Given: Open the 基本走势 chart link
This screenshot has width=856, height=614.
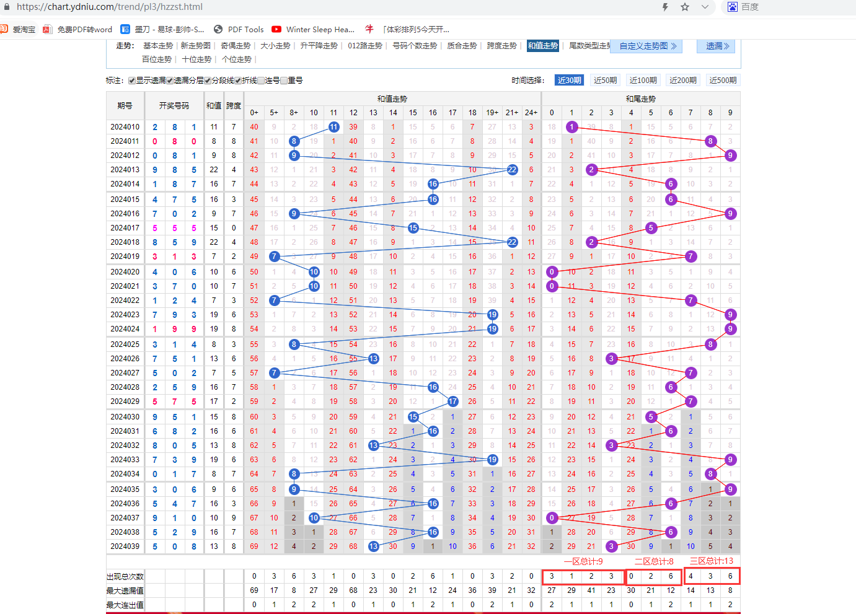Looking at the screenshot, I should tap(158, 46).
